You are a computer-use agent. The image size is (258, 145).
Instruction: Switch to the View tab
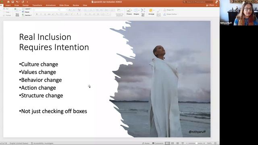point(85,5)
